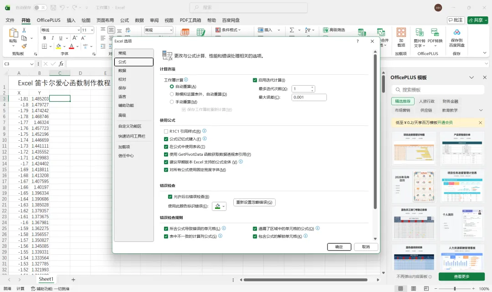Open the File menu tab
This screenshot has height=292, width=492.
tap(10, 20)
